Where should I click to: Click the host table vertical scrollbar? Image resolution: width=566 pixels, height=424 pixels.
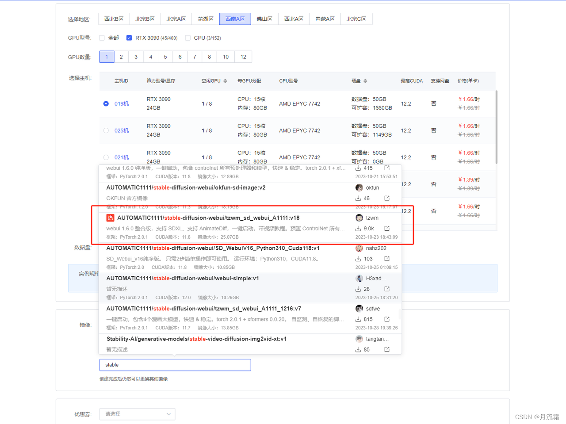coord(496,127)
